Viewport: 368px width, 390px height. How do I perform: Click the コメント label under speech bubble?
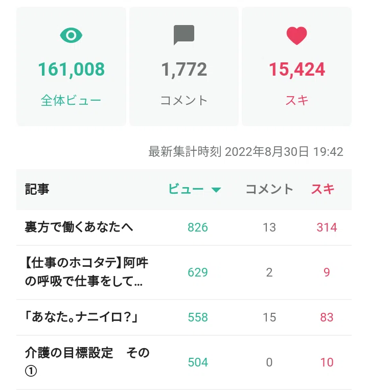[184, 101]
